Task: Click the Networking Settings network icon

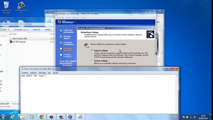Action: (86, 45)
